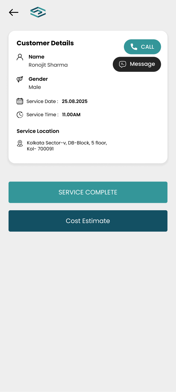Screen dimensions: 176x392
Task: Click the phone icon in CALL button
Action: coord(134,47)
